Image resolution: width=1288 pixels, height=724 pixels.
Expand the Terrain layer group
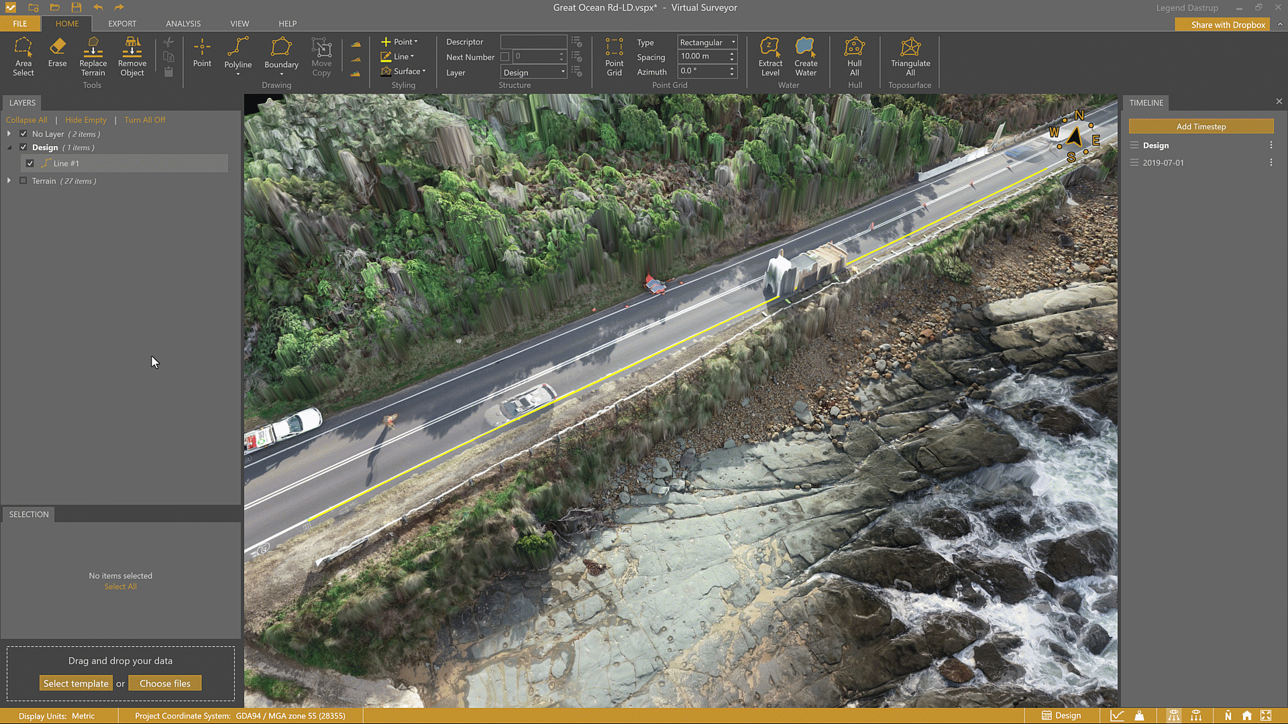click(x=9, y=181)
